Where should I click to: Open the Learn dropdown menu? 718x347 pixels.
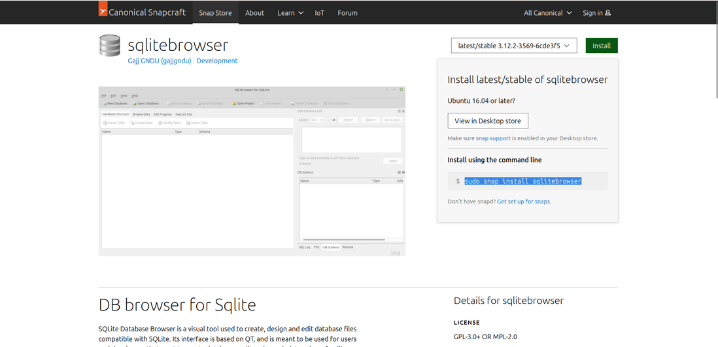(290, 13)
